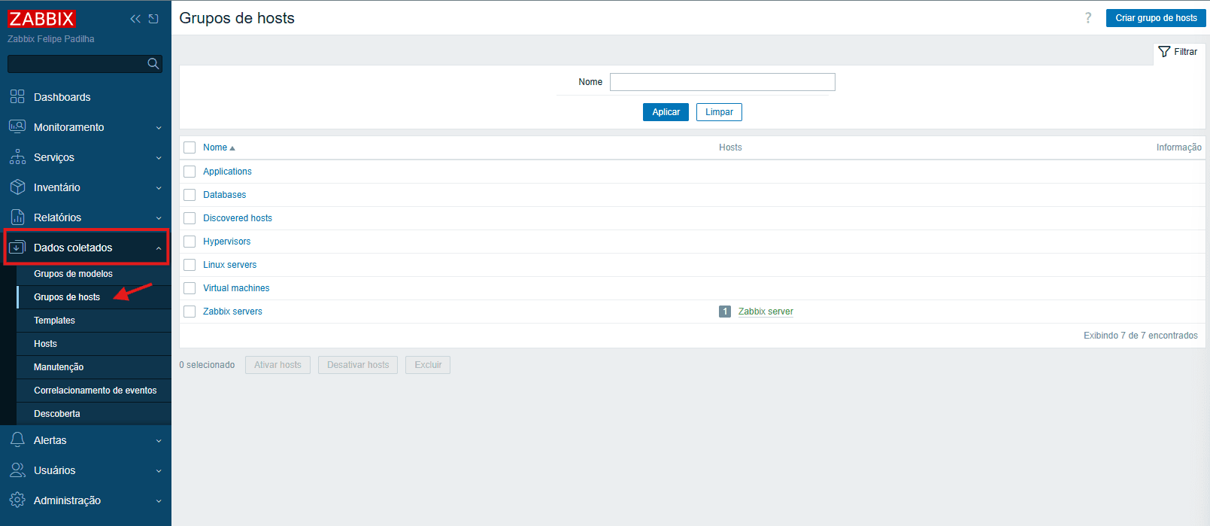The height and width of the screenshot is (526, 1210).
Task: Toggle the select-all checkbox in header
Action: [x=190, y=147]
